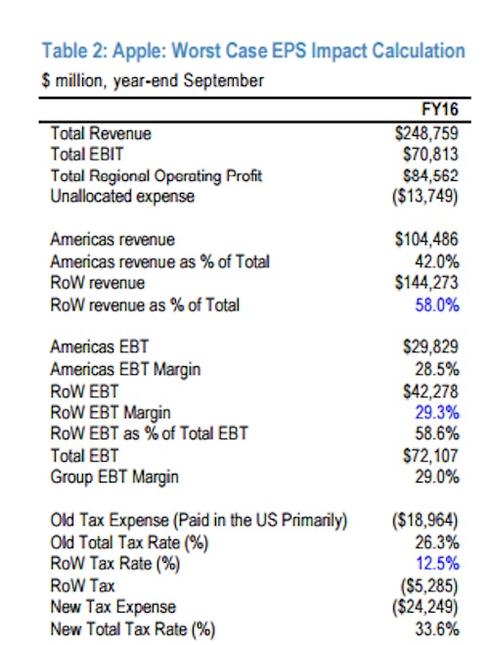
Task: Click the Total Regional Operating Profit value
Action: pos(430,175)
